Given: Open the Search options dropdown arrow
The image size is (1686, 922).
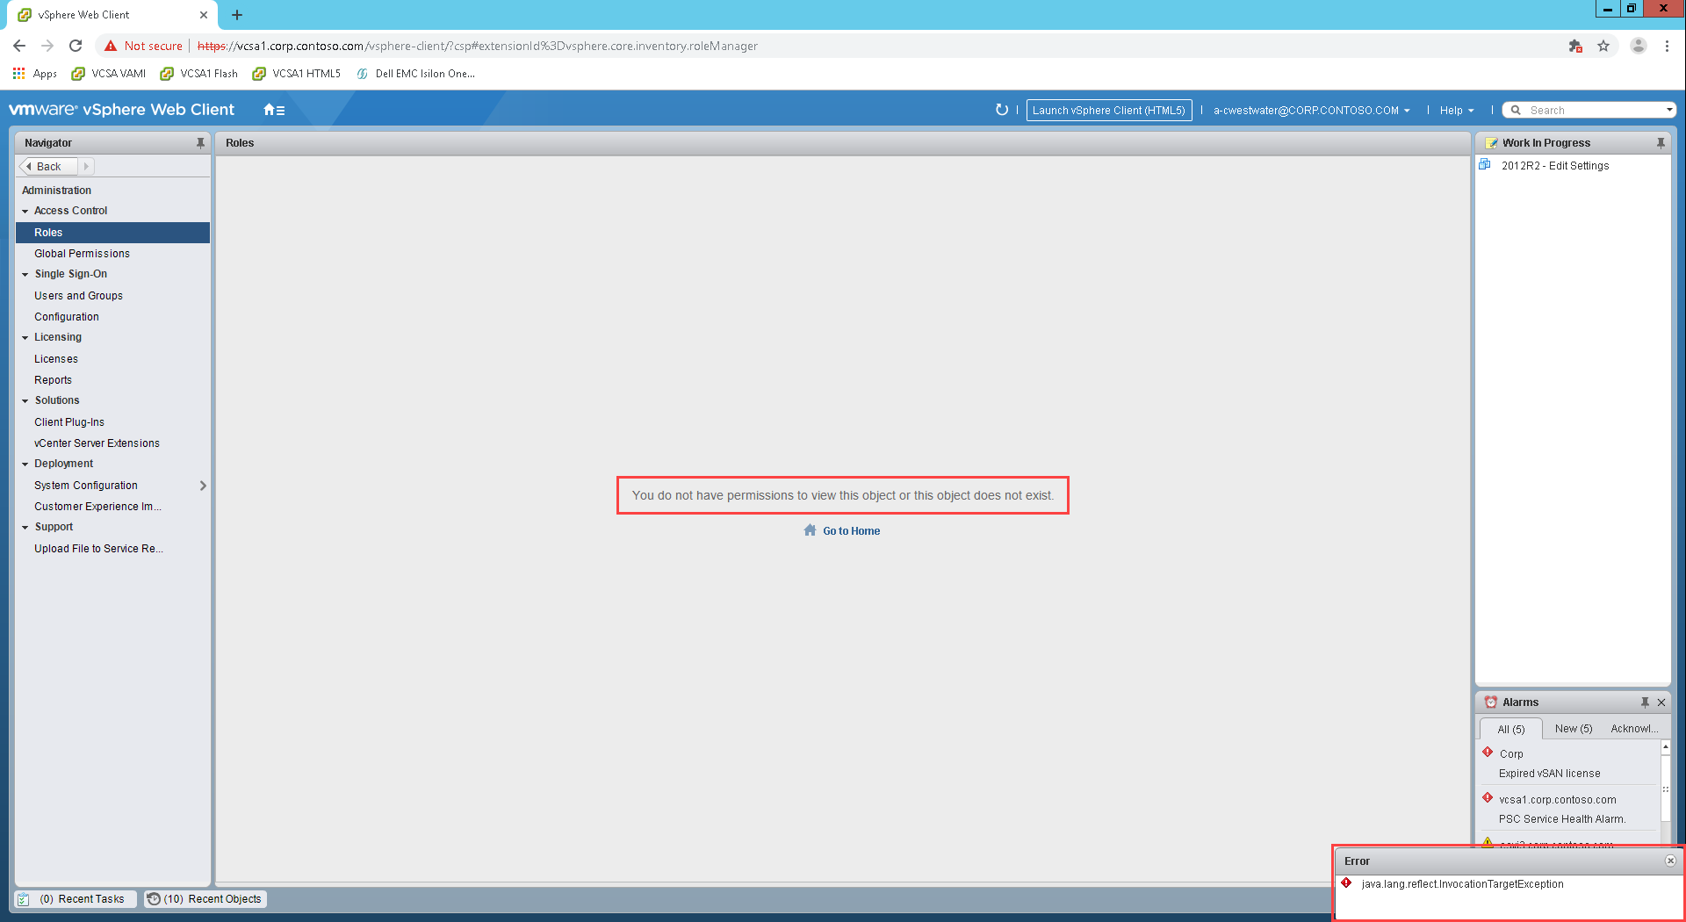Looking at the screenshot, I should pos(1669,110).
